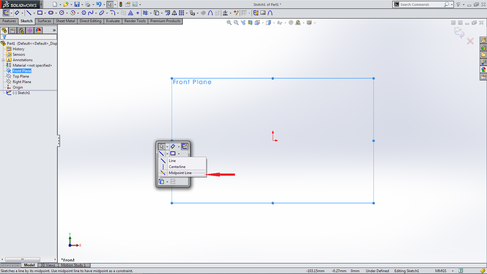Viewport: 487px width, 274px height.
Task: Click the Smart Dimension icon in top toolbar
Action: tap(17, 13)
